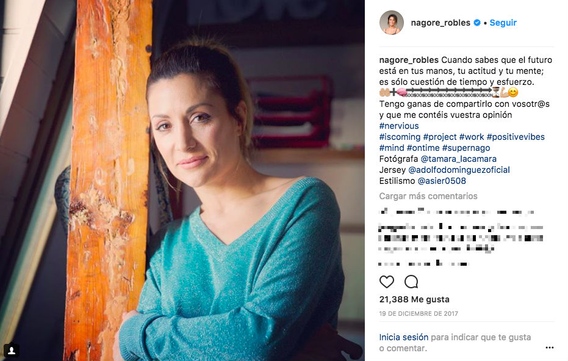568x361 pixels.
Task: Open nagore_robles profile picture avatar
Action: 392,23
